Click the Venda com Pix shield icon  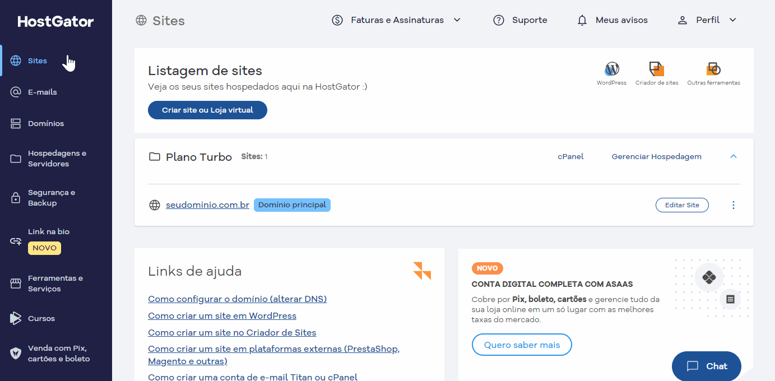pyautogui.click(x=16, y=353)
